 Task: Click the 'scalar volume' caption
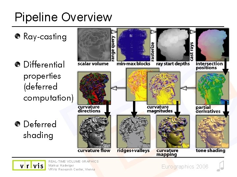click(93, 64)
